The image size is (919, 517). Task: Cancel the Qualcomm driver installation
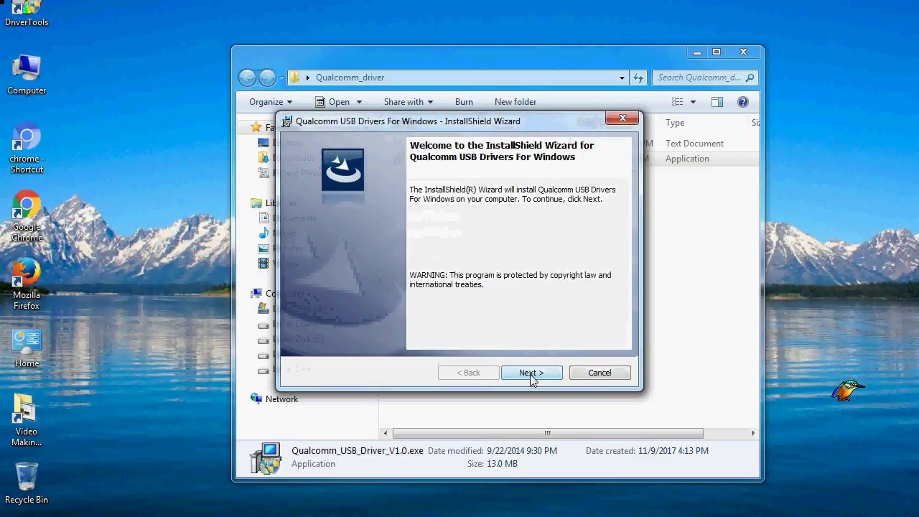(x=600, y=373)
